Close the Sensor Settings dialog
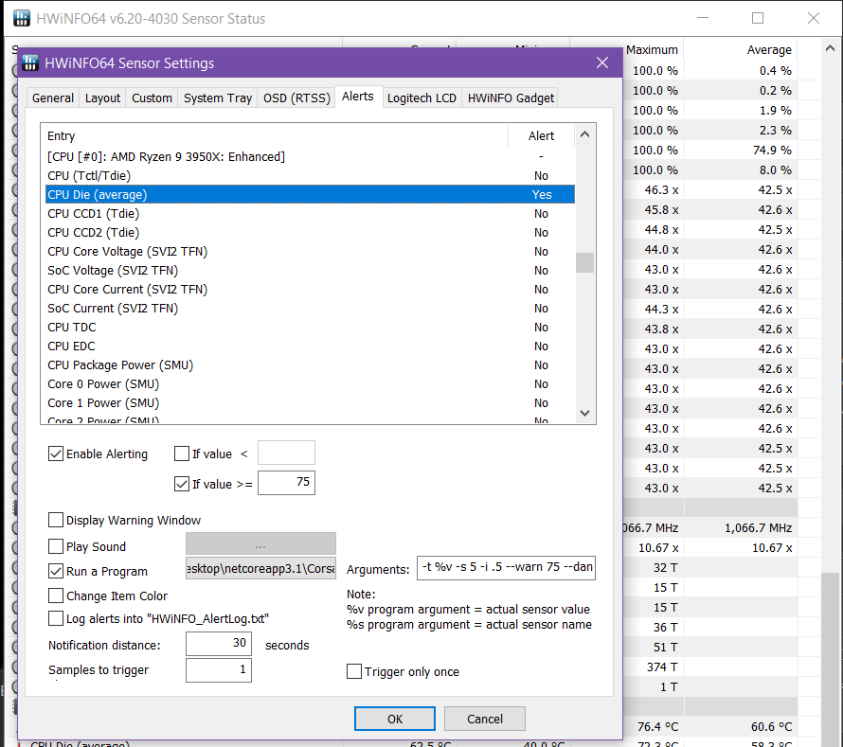 pos(602,62)
